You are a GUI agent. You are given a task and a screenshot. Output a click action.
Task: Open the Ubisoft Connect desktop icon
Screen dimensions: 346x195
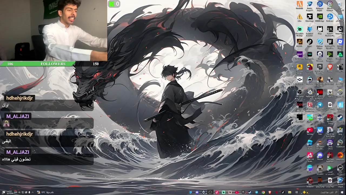(330, 5)
